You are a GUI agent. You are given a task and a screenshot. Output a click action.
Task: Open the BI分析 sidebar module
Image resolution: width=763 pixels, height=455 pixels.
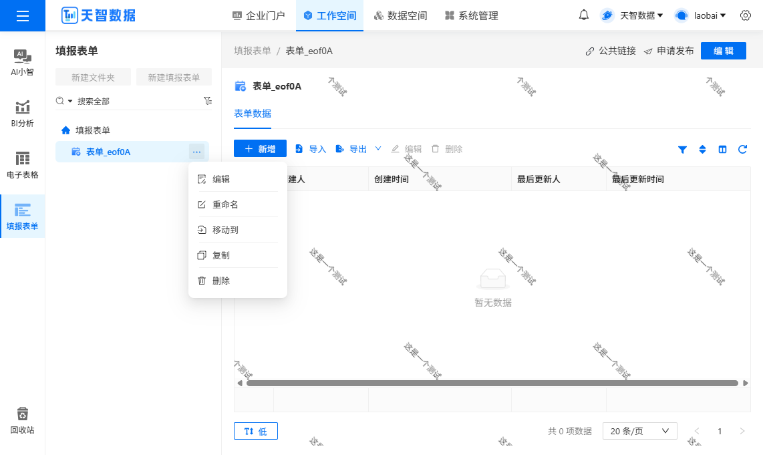(23, 114)
